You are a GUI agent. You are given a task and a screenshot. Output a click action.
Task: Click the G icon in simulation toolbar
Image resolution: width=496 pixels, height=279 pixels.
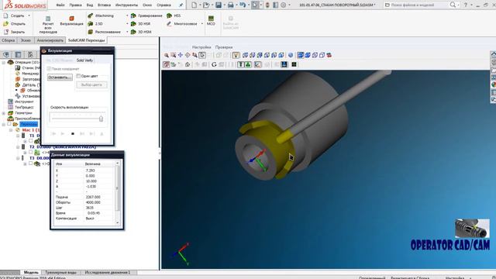[214, 64]
